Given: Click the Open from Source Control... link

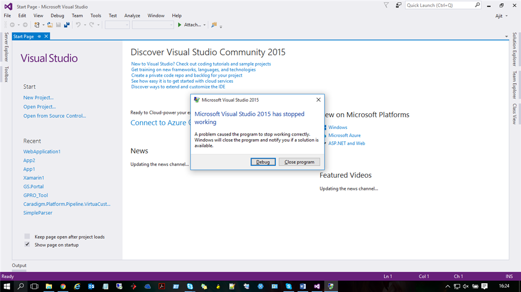Looking at the screenshot, I should [54, 116].
